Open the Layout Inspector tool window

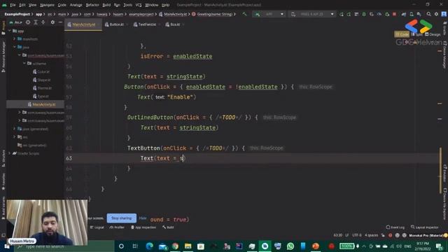pyautogui.click(x=425, y=227)
